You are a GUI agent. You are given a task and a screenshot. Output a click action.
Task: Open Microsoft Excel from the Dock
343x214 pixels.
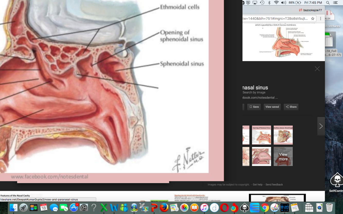(x=104, y=207)
